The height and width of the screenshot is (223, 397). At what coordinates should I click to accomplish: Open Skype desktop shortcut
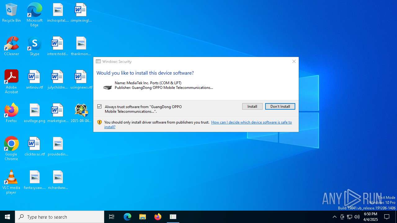pos(34,46)
